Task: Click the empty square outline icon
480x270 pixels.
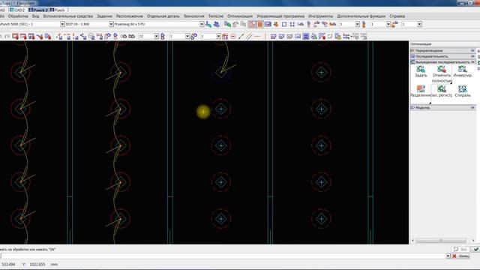Action: click(x=284, y=24)
